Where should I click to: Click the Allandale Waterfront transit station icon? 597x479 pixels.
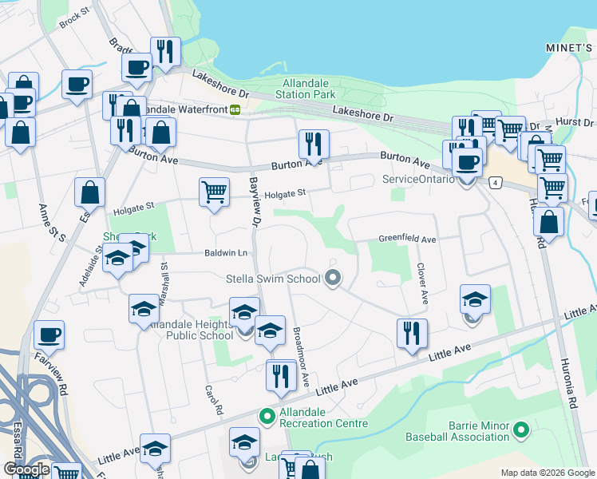[235, 109]
